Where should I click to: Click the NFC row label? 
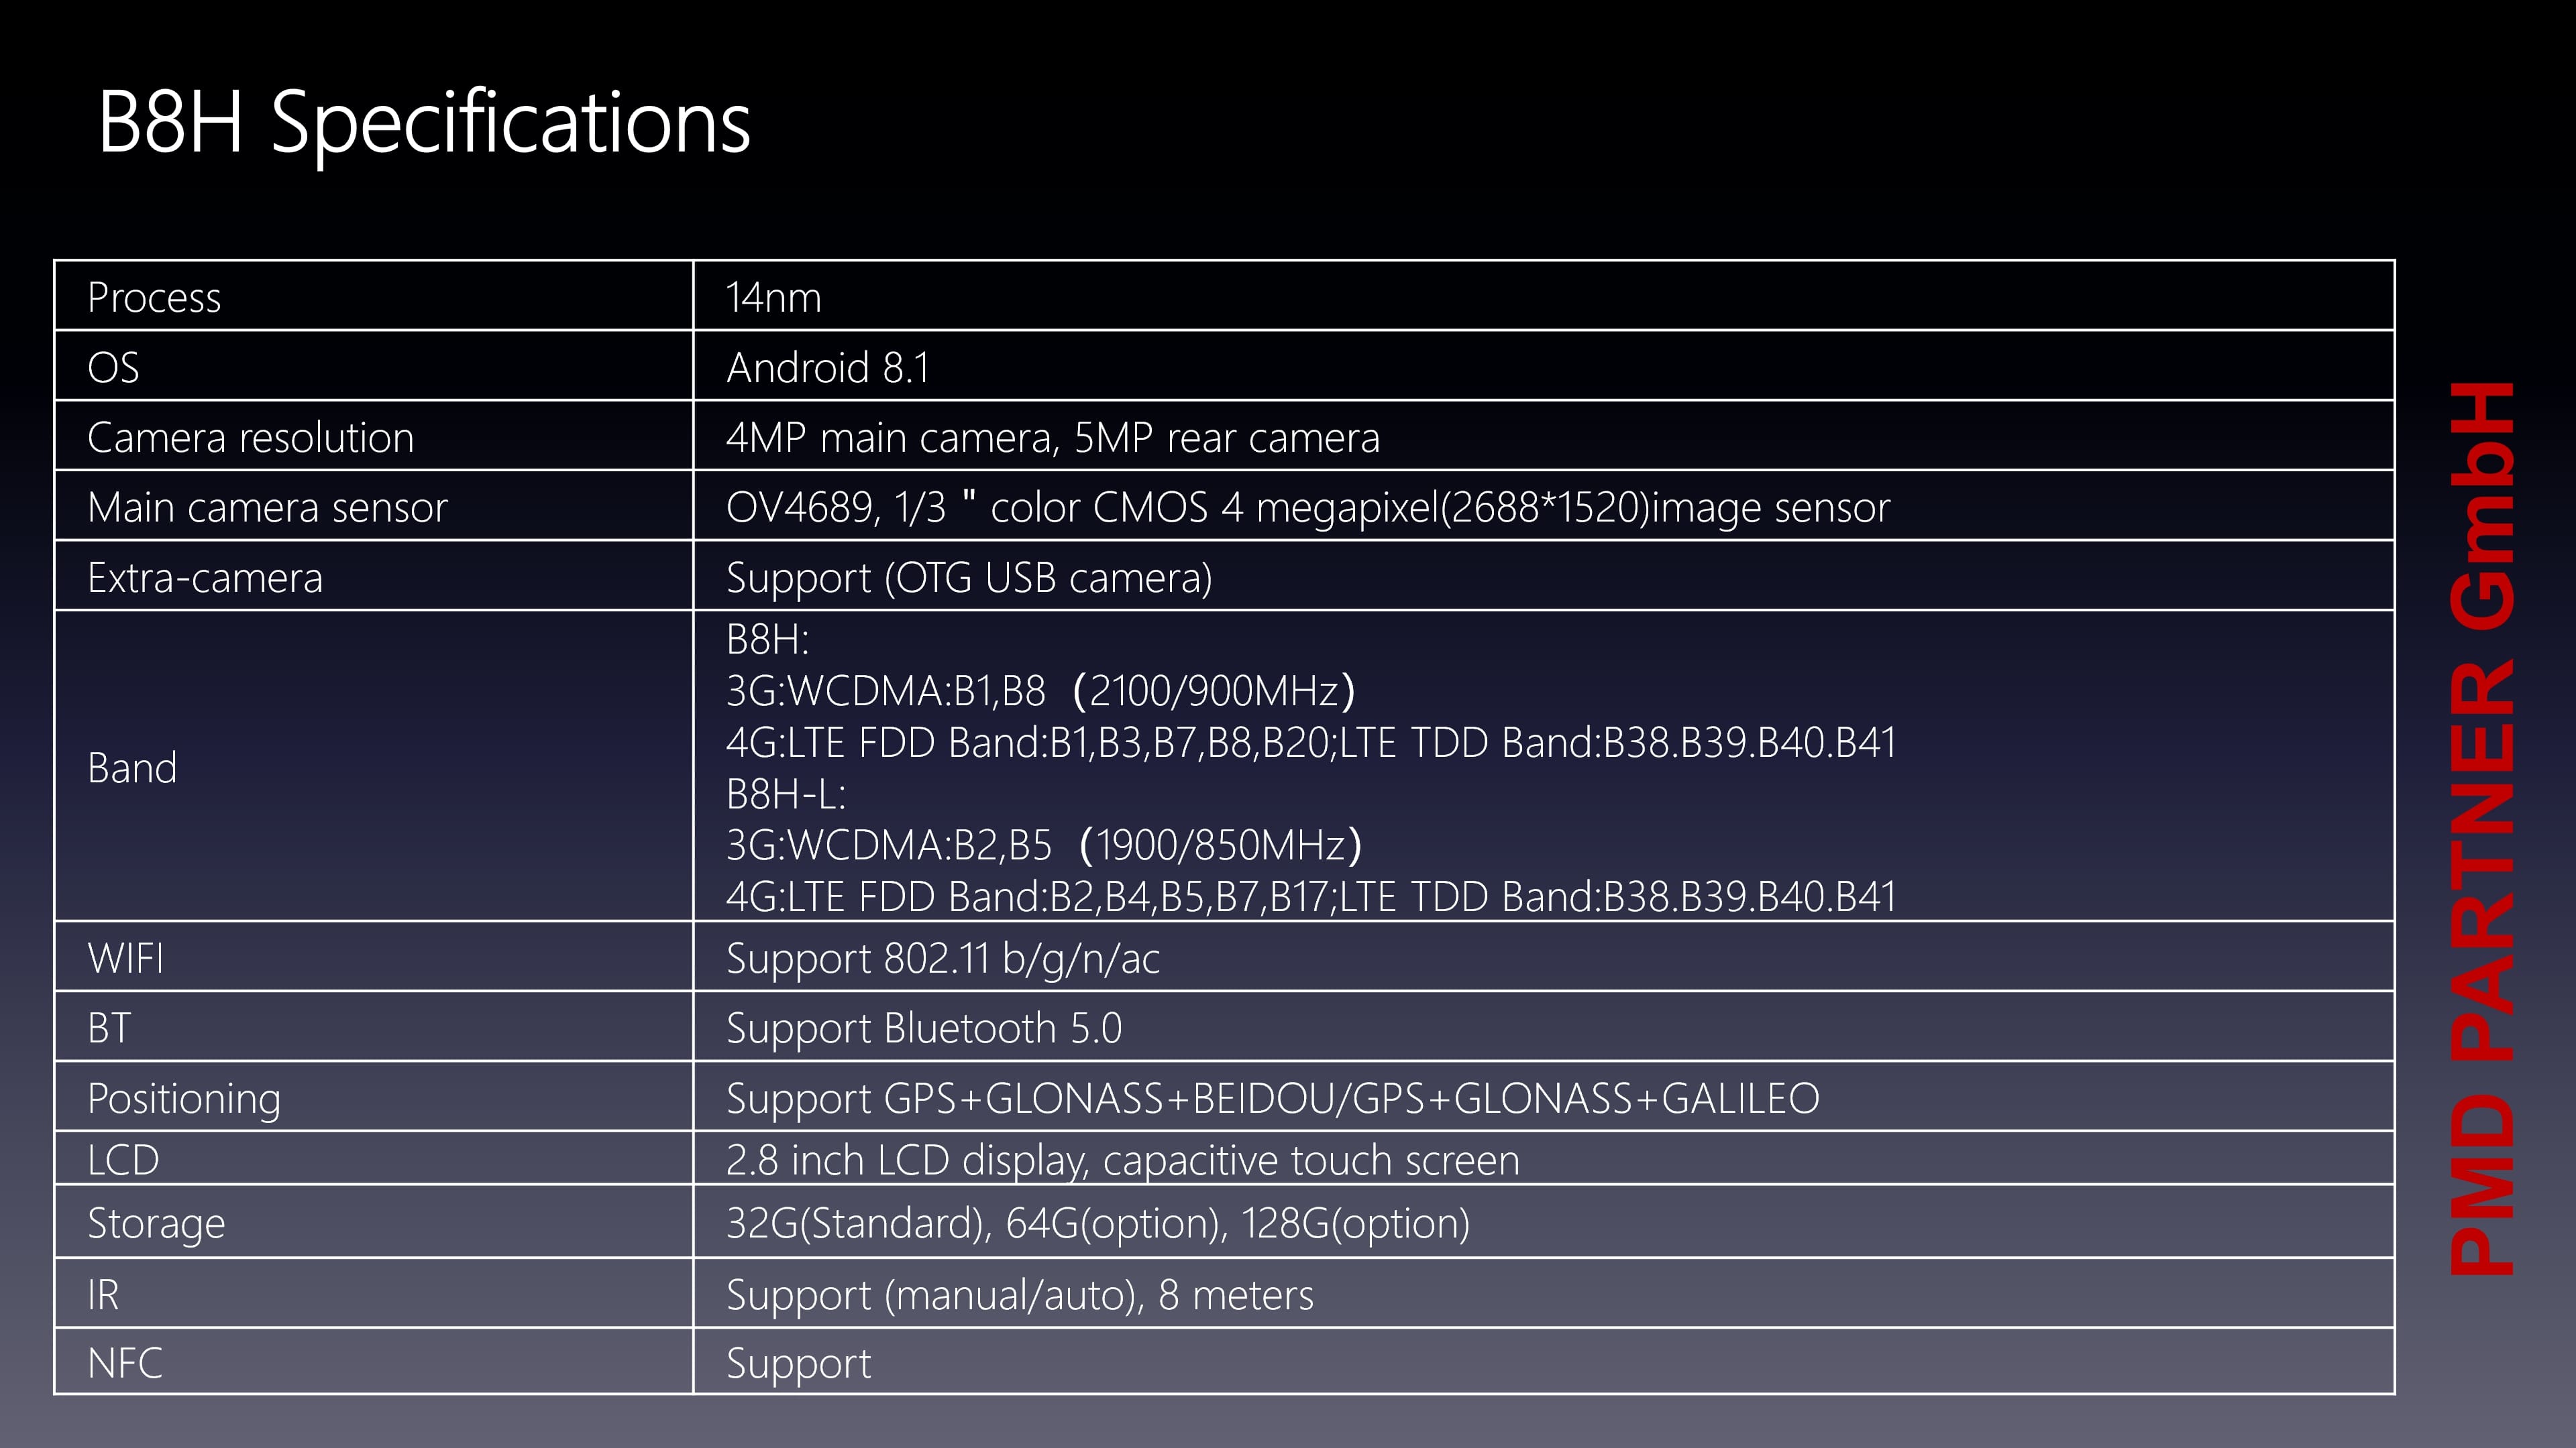click(125, 1363)
